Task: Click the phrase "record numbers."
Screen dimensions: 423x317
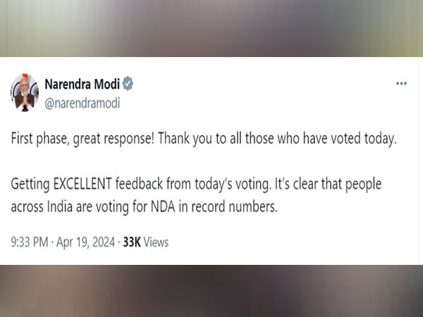Action: 235,207
